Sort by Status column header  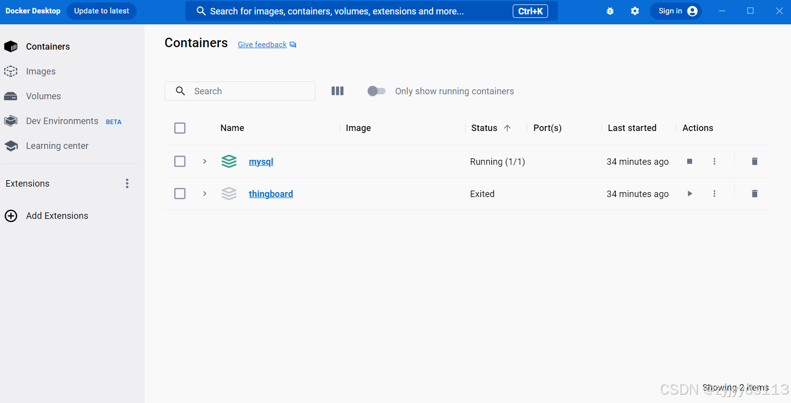(484, 128)
